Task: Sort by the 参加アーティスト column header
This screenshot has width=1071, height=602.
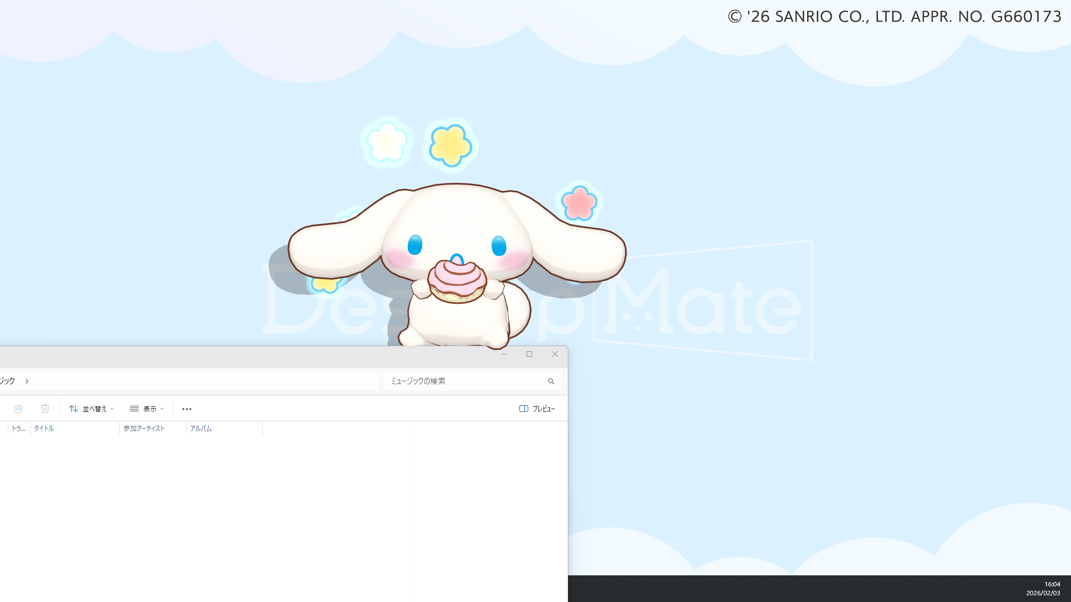Action: 143,429
